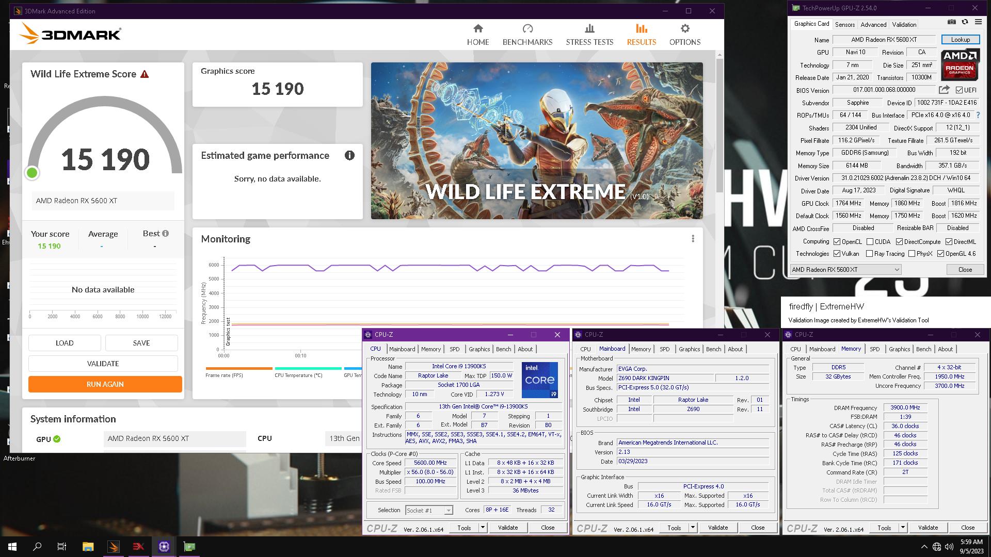
Task: Open the OPTIONS gear in 3DMark
Action: click(685, 35)
